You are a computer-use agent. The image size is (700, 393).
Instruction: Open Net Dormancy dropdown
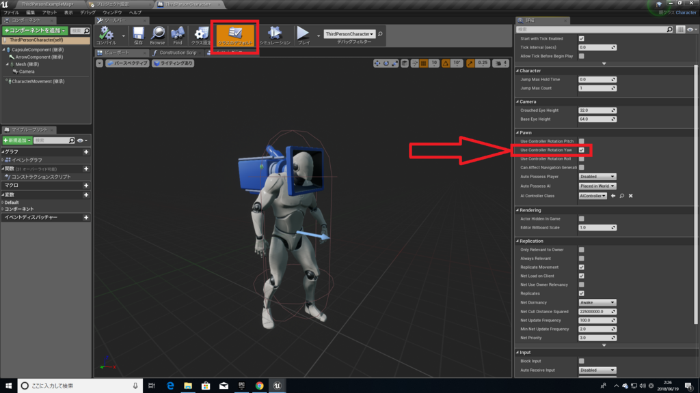[x=597, y=302]
